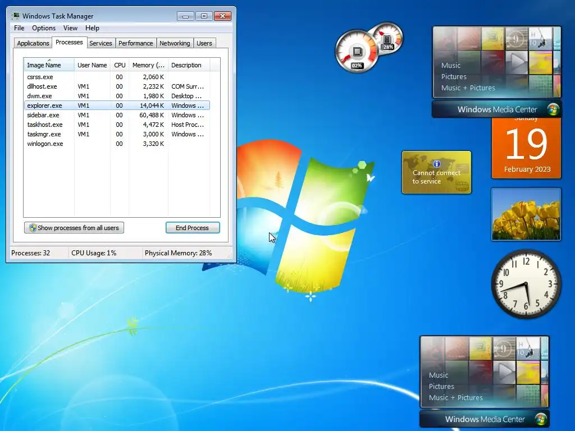Viewport: 575px width, 431px height.
Task: Minimize the Task Manager window
Action: [185, 16]
